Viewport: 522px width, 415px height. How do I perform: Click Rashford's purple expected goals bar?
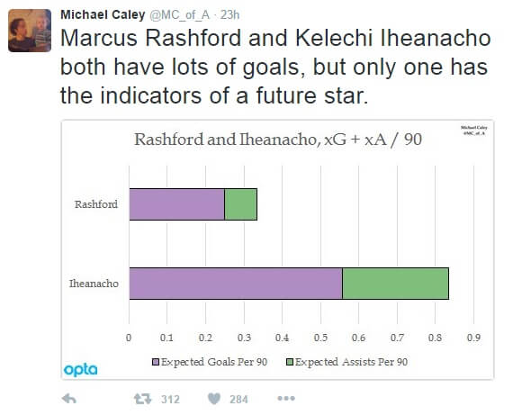coord(176,204)
